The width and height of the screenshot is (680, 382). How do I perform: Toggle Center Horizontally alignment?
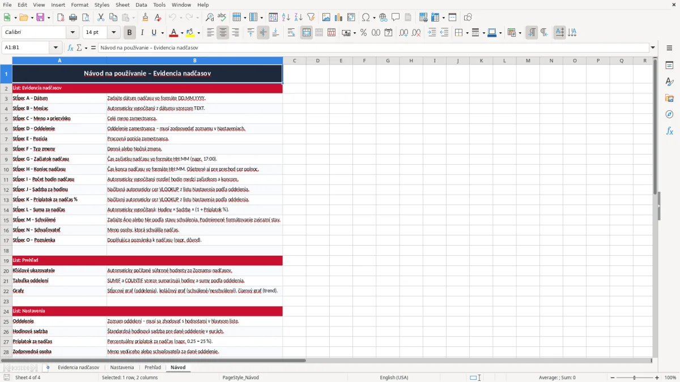223,33
